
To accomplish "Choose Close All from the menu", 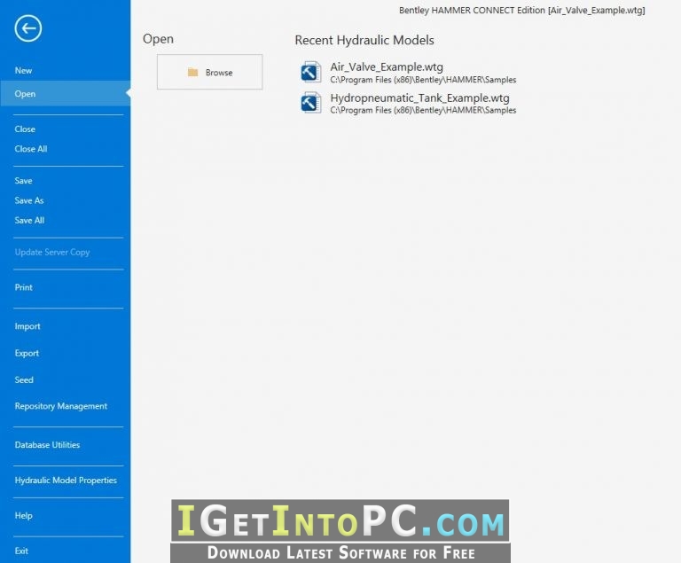I will [x=31, y=149].
